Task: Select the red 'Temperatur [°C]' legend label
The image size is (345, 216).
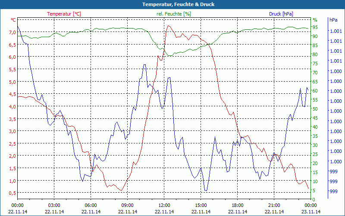Action: pos(64,14)
